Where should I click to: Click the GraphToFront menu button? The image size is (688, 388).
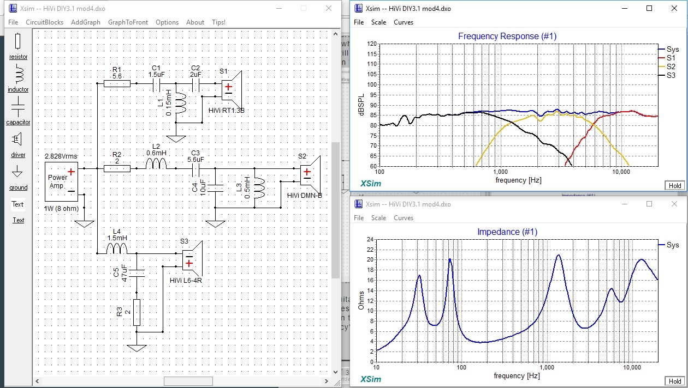click(128, 22)
